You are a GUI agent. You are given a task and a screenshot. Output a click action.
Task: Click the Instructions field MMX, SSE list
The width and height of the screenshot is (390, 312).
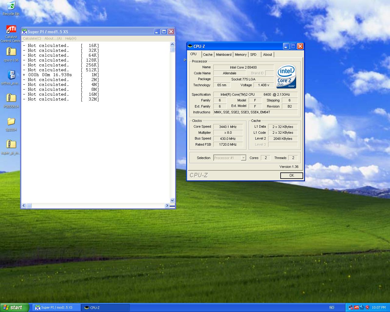(x=255, y=112)
